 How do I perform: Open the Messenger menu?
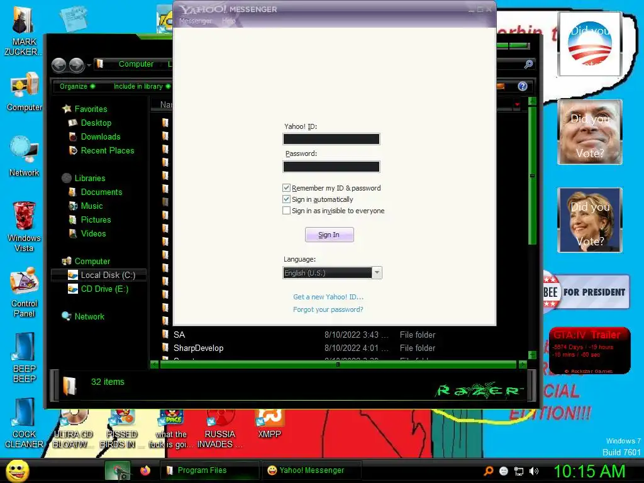[196, 21]
